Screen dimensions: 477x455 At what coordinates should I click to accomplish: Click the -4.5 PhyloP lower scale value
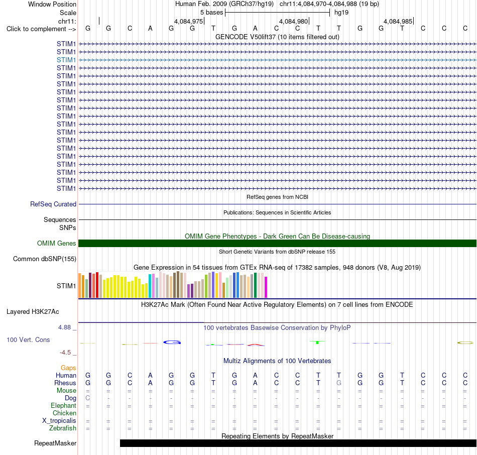tap(65, 353)
